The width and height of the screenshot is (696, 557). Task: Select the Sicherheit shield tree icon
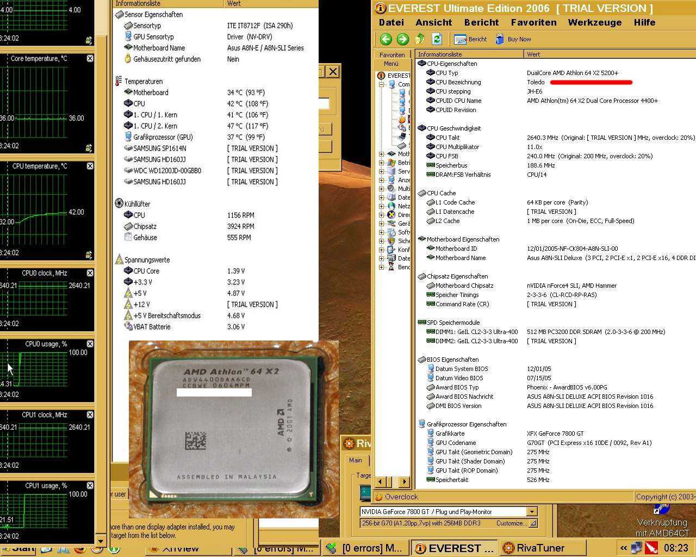391,241
